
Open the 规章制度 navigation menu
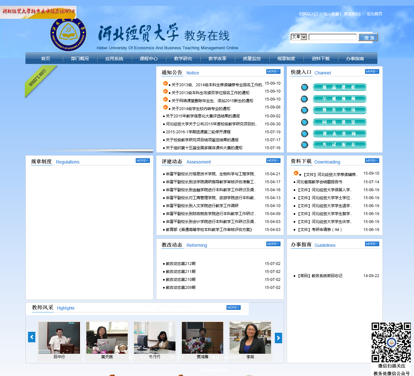286,59
